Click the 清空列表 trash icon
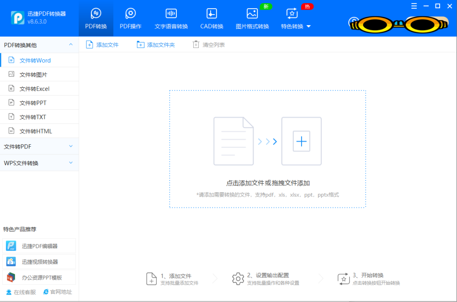 coord(196,45)
